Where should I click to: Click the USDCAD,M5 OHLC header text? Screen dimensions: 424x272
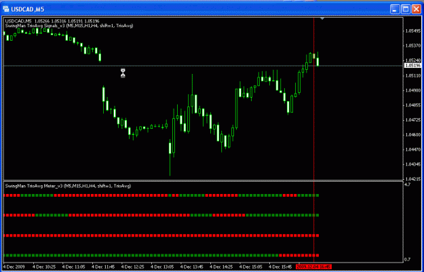[52, 21]
